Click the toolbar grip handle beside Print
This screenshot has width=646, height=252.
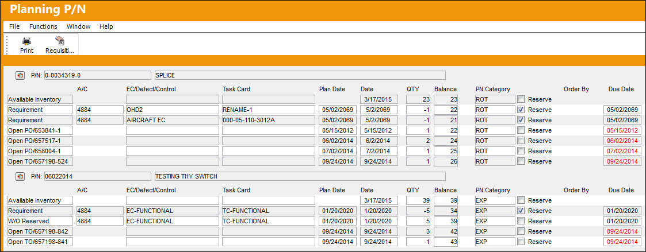7,45
